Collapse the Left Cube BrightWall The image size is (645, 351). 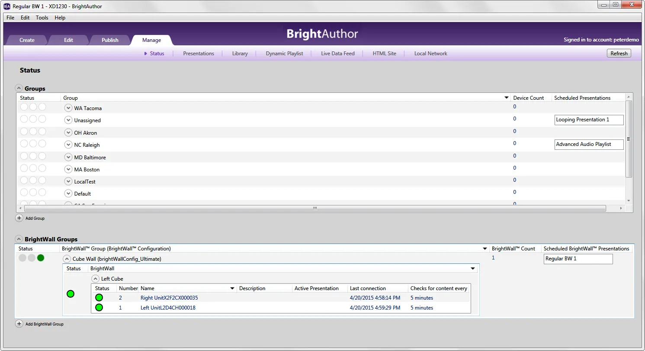[96, 279]
